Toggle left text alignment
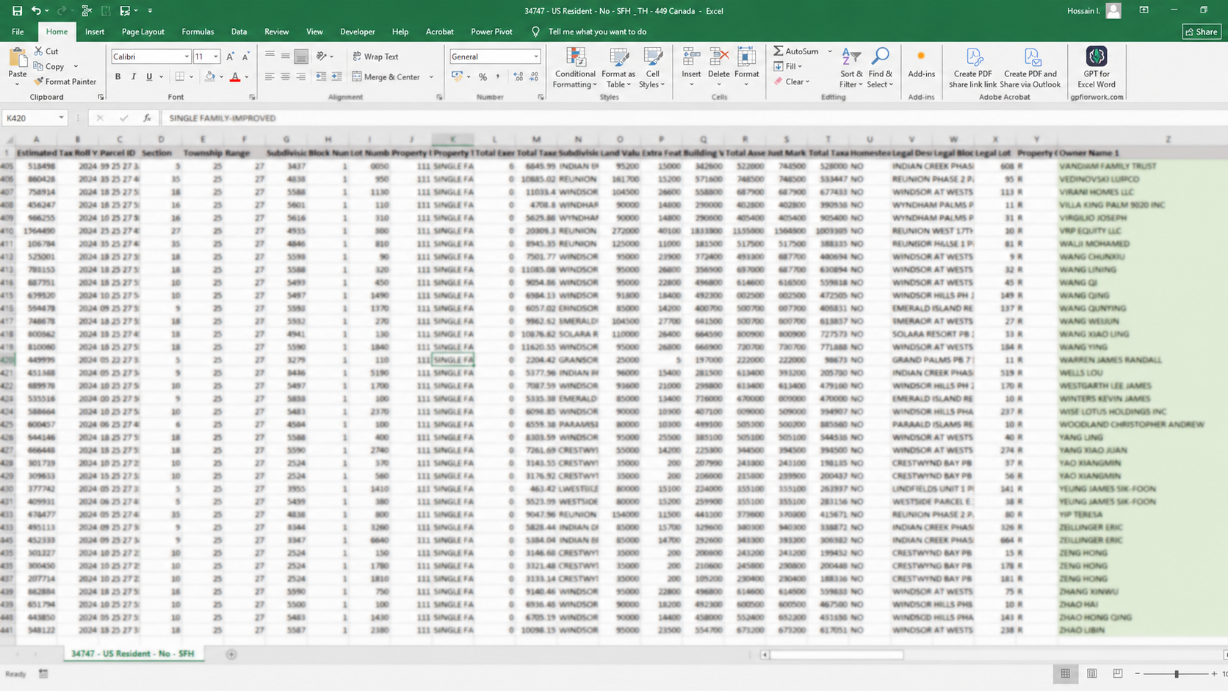Screen dimensions: 1228x691 (270, 76)
